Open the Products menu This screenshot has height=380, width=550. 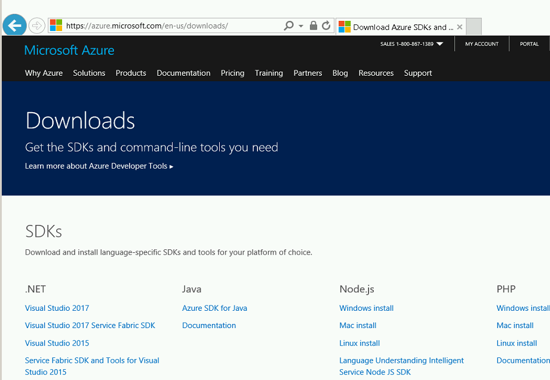[131, 73]
